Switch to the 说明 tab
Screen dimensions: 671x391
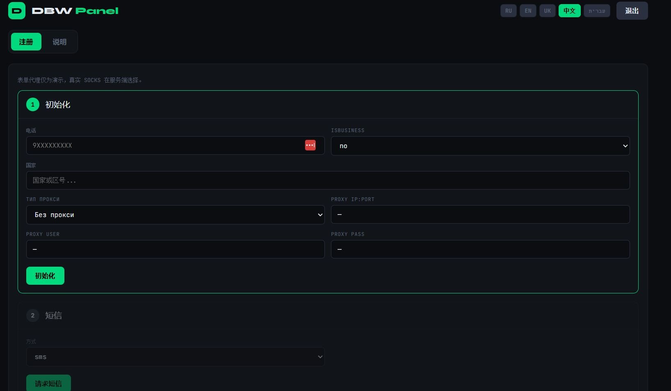[59, 42]
